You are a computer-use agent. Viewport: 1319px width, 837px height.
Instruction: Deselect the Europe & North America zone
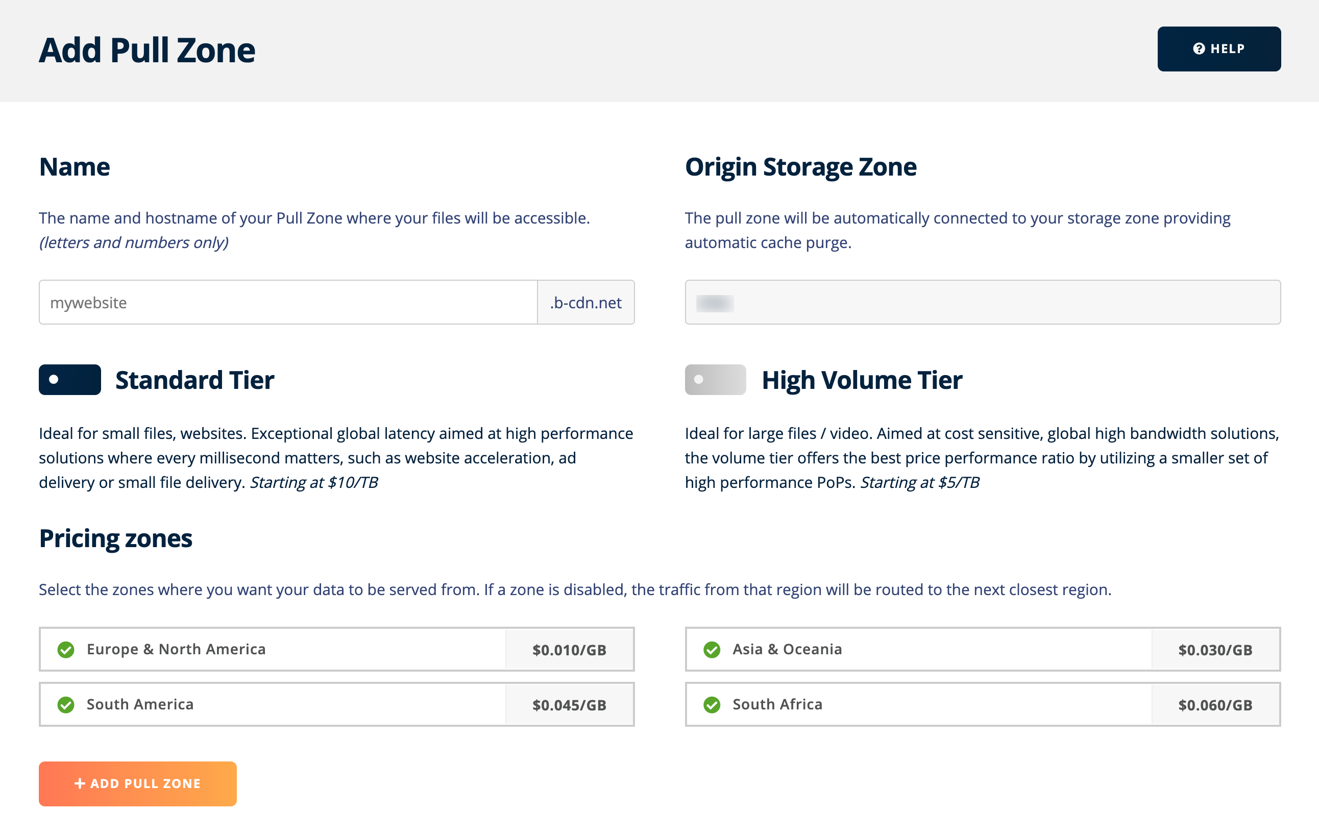177,649
